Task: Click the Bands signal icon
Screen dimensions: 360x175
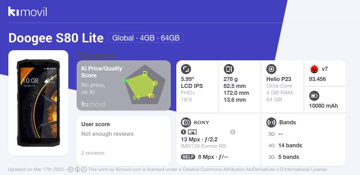Action: [271, 122]
